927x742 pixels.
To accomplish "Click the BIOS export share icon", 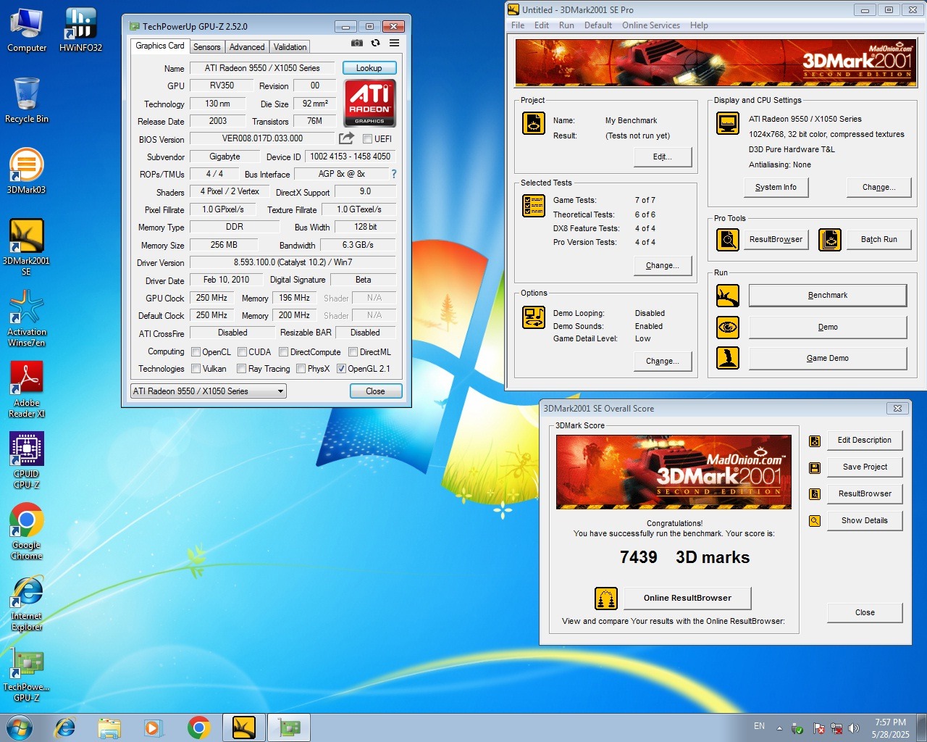I will coord(346,138).
